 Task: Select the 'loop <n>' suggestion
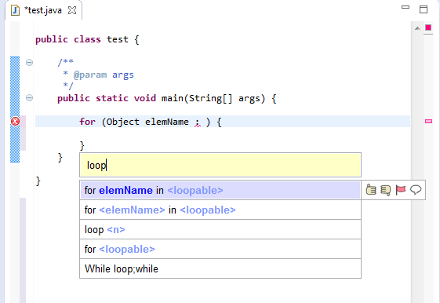tap(220, 229)
